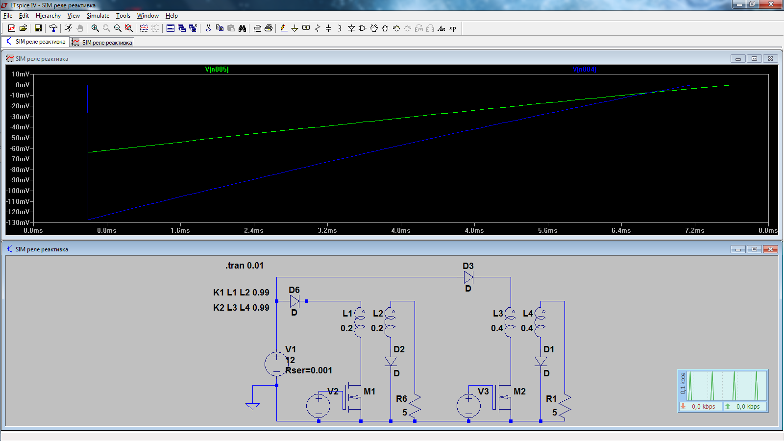Open the Simulate menu
This screenshot has width=784, height=441.
coord(98,16)
